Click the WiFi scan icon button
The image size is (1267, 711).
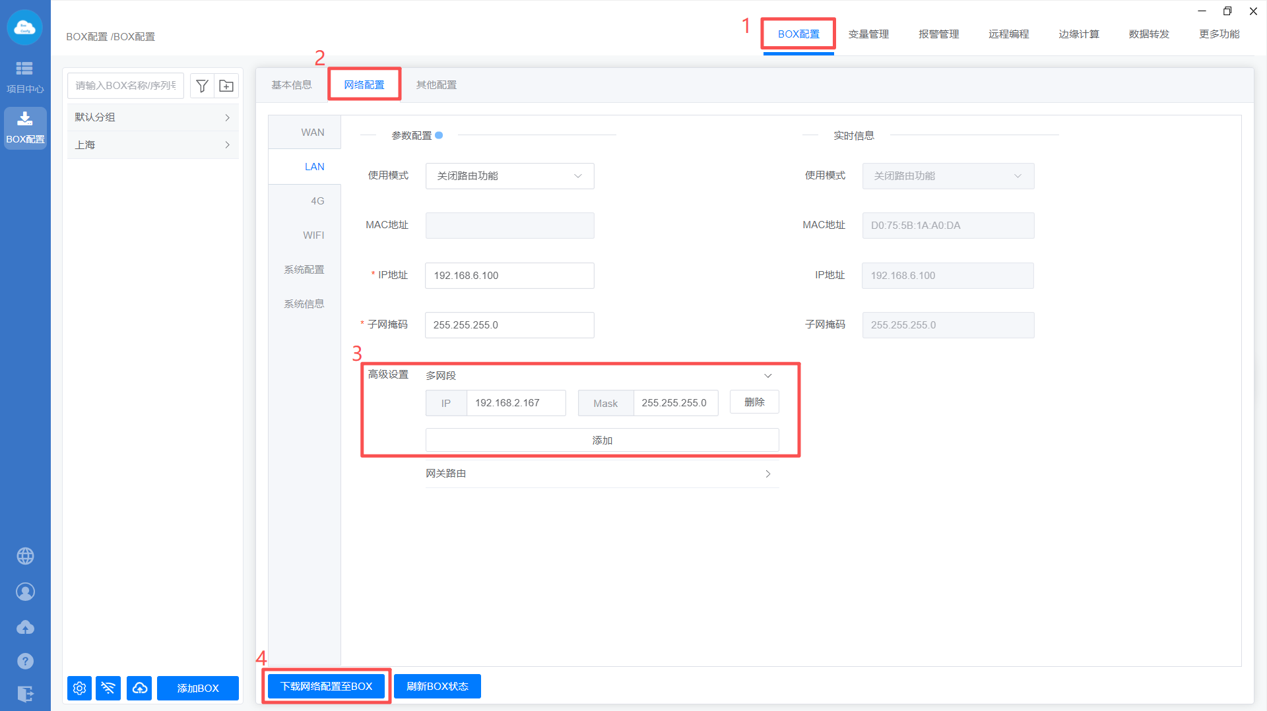108,688
